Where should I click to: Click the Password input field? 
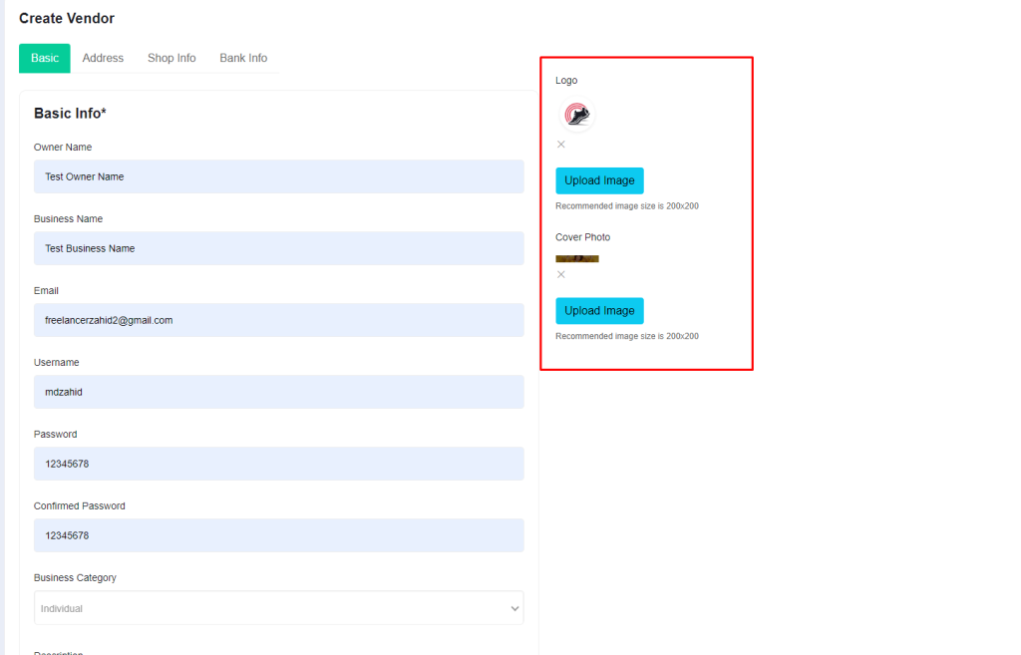[279, 464]
